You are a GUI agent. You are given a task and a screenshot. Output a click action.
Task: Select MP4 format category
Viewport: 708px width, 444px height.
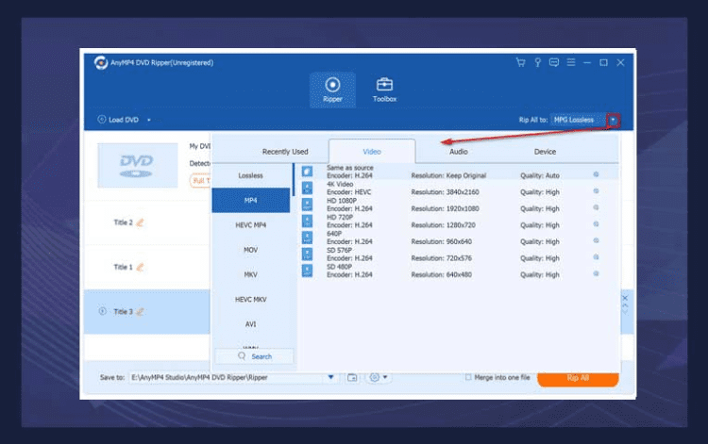tap(250, 200)
